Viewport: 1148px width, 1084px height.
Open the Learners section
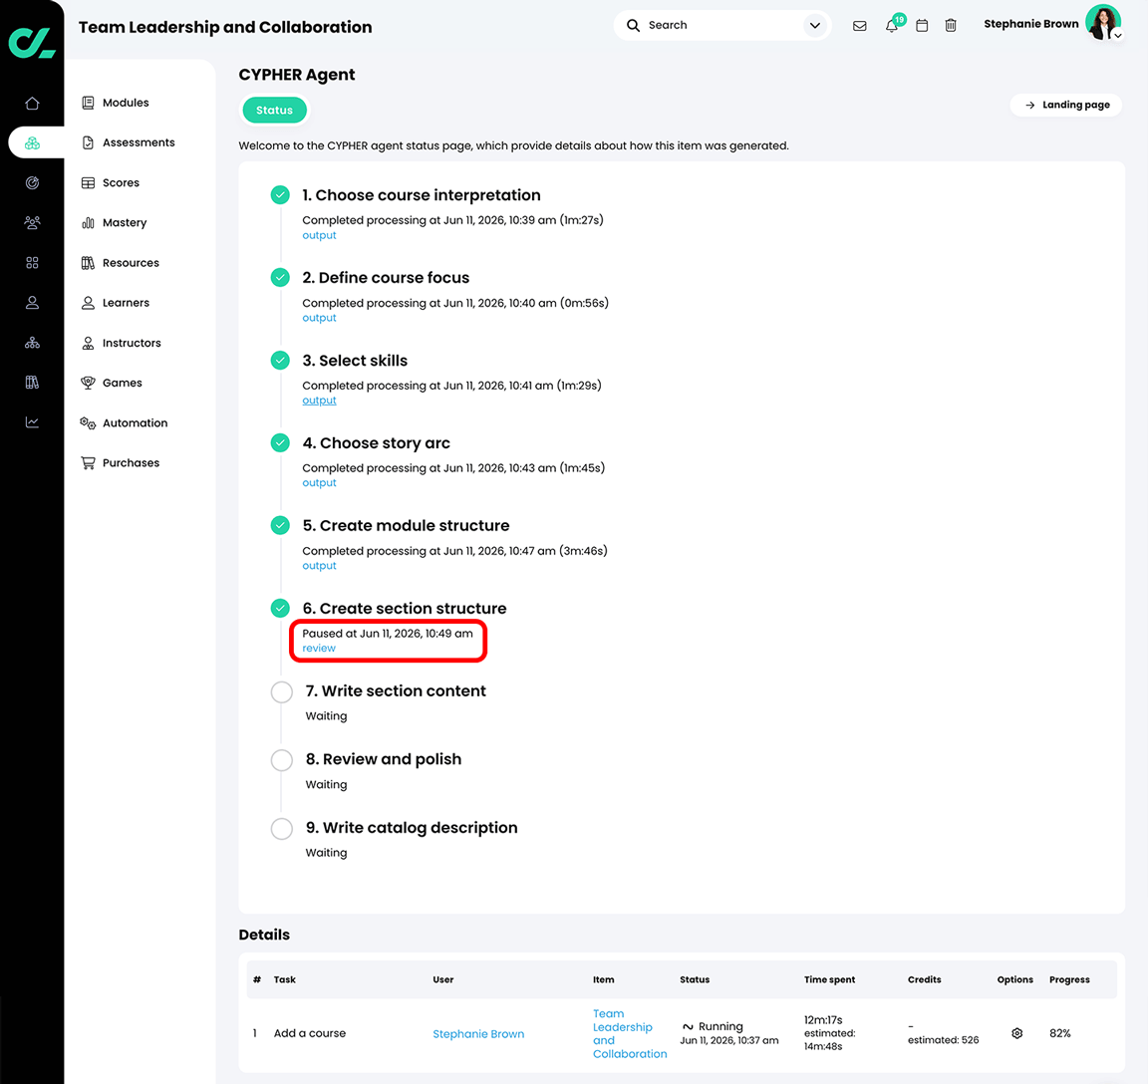click(x=126, y=302)
